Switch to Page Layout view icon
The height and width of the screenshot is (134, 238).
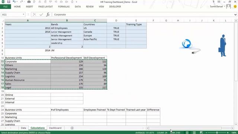(x=194, y=133)
